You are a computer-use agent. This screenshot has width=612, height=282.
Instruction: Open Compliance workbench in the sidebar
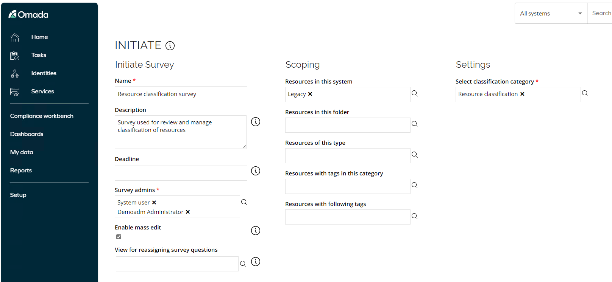42,116
